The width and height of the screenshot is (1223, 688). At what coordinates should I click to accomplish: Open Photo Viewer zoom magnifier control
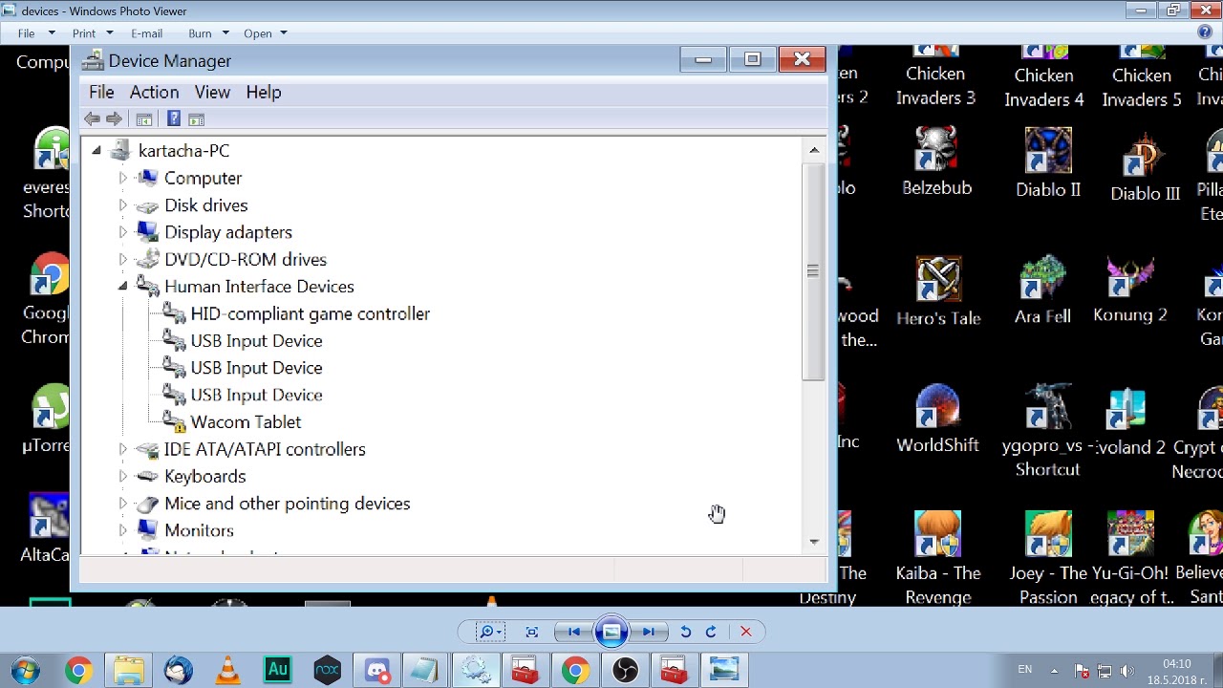pyautogui.click(x=490, y=632)
